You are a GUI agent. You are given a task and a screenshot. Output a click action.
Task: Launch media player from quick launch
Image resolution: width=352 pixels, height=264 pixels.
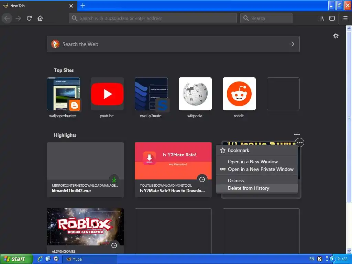(56, 259)
